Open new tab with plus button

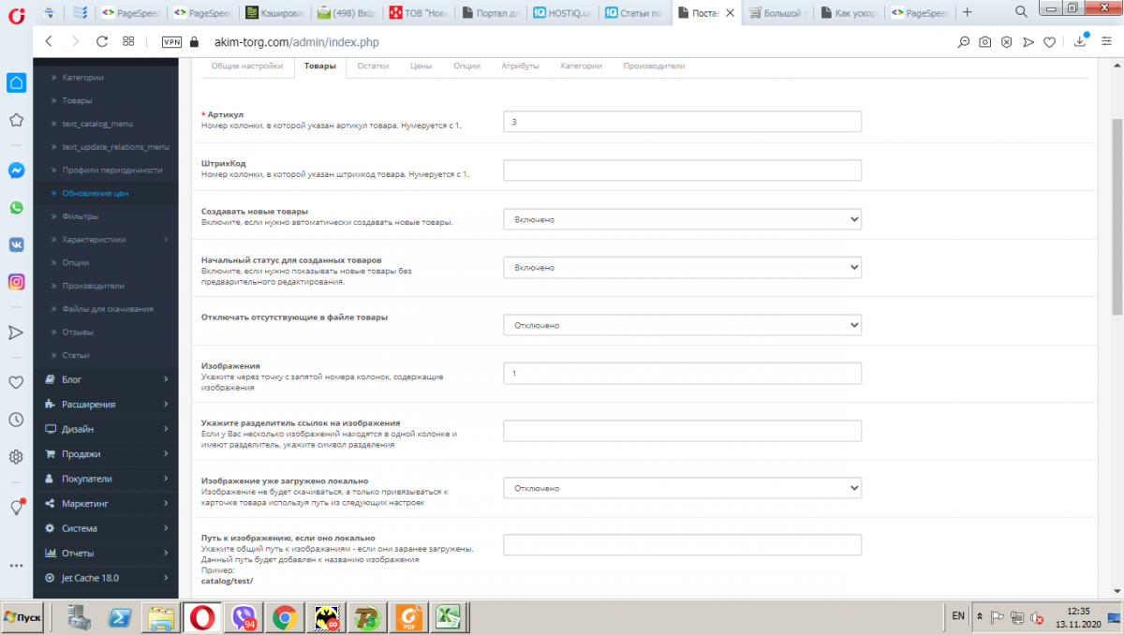(x=968, y=12)
